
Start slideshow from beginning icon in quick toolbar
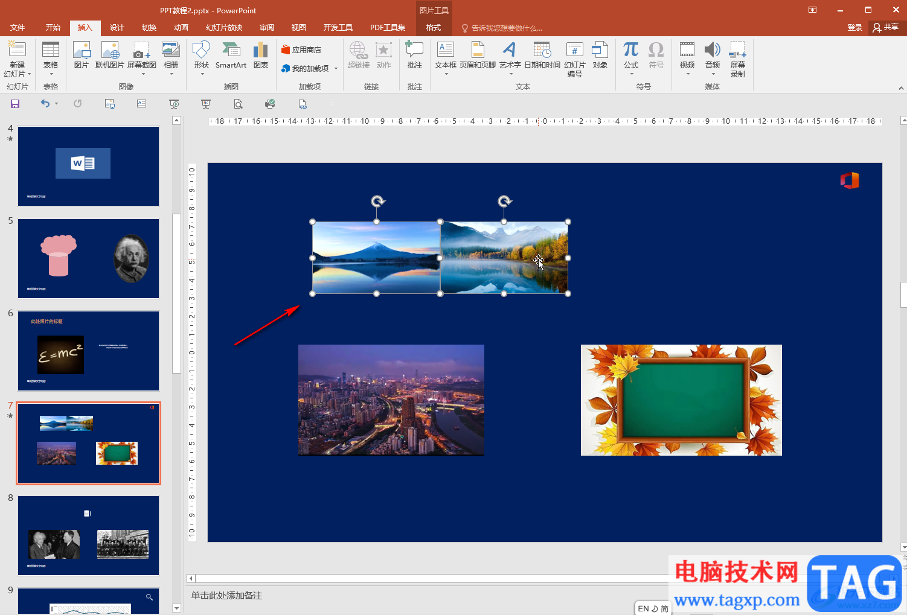coord(174,104)
